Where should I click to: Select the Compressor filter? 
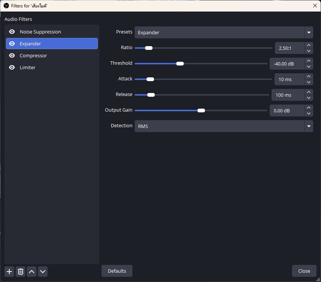point(52,55)
